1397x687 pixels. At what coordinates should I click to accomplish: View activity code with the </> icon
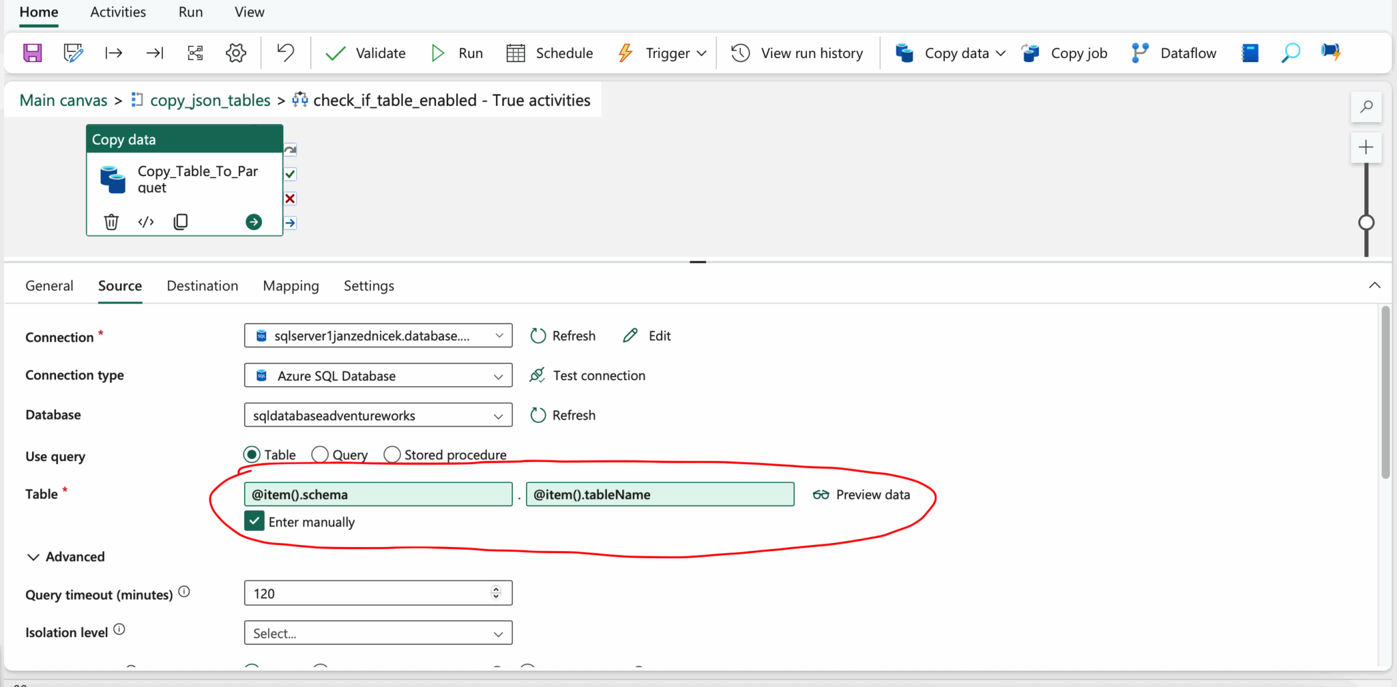click(146, 222)
